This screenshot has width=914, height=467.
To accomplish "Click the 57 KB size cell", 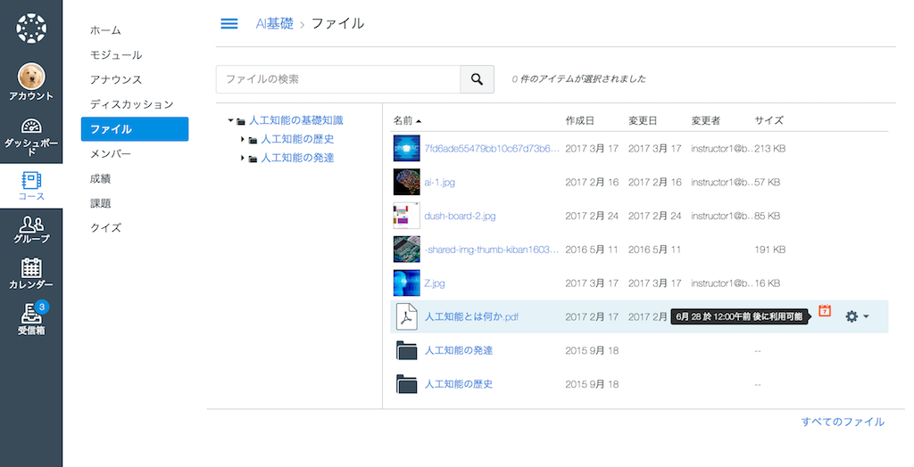I will click(x=767, y=183).
